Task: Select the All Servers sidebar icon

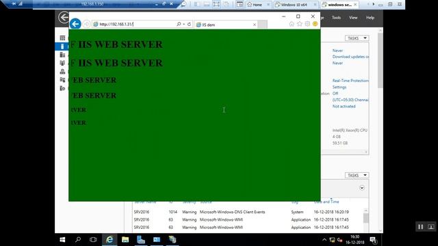Action: click(62, 55)
